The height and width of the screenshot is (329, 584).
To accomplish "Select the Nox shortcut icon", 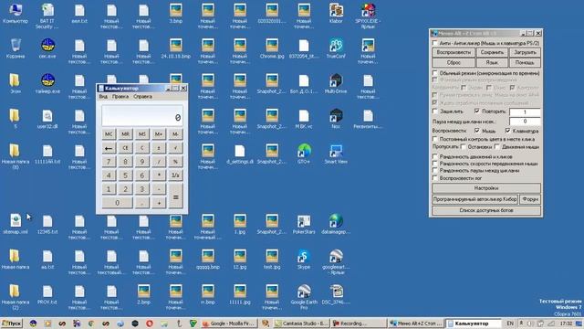I will (x=336, y=119).
